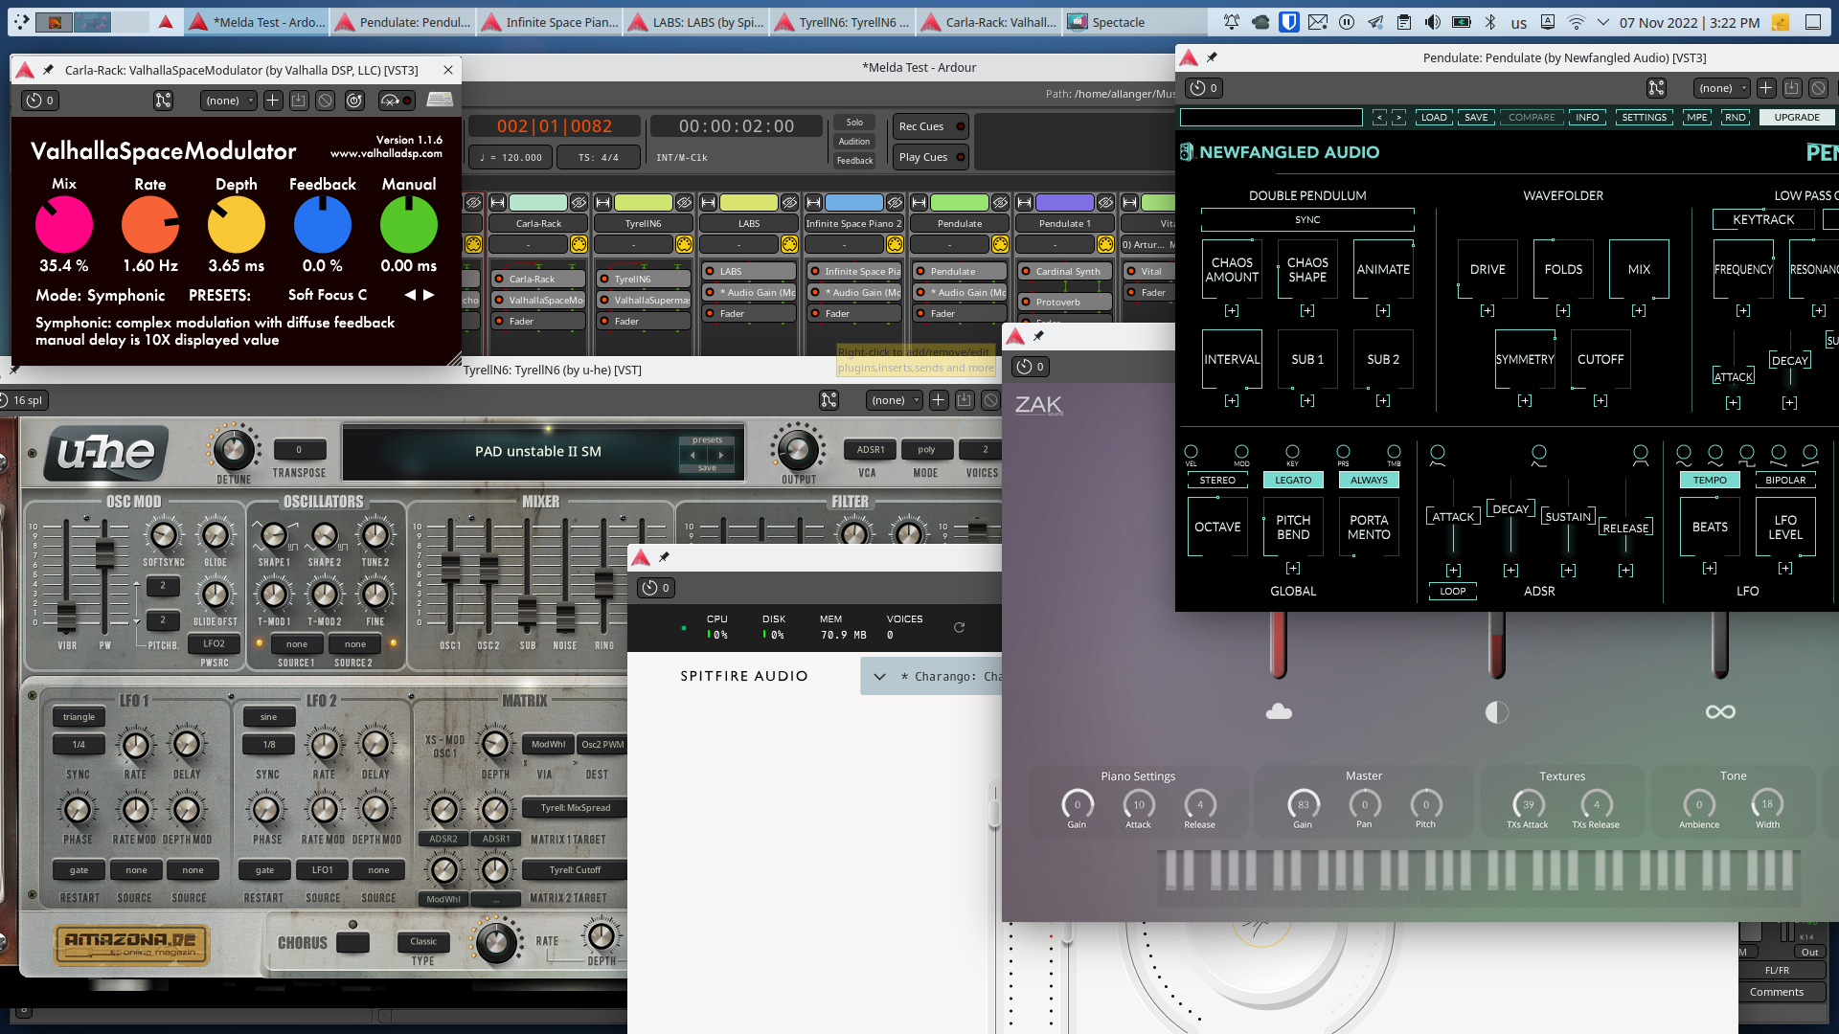1839x1034 pixels.
Task: Add a new preset in Pendulate toolbar
Action: coord(1766,88)
